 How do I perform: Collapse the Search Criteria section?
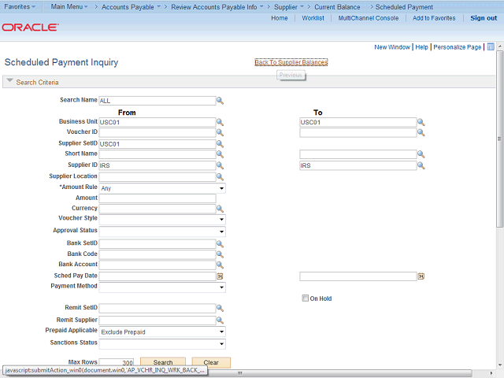9,80
